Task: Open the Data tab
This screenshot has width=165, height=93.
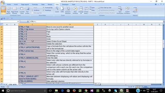Action: (x=43, y=4)
